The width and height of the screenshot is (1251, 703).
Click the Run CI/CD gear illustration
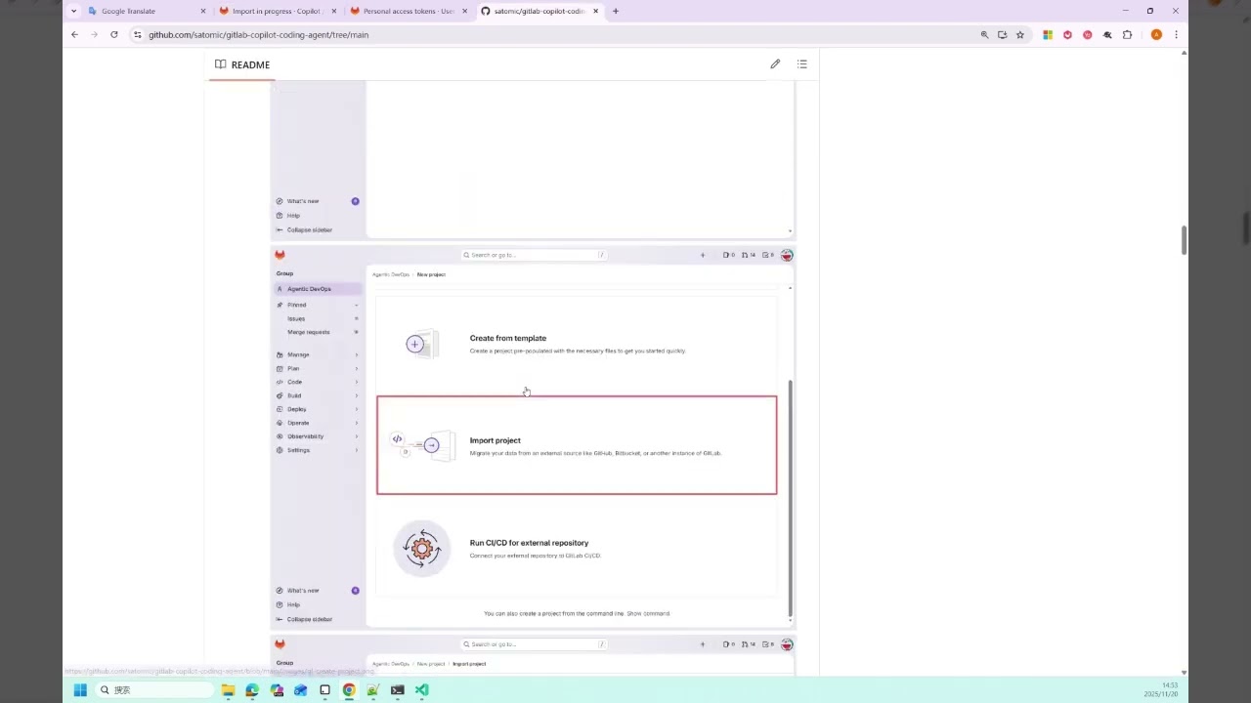[x=421, y=549]
